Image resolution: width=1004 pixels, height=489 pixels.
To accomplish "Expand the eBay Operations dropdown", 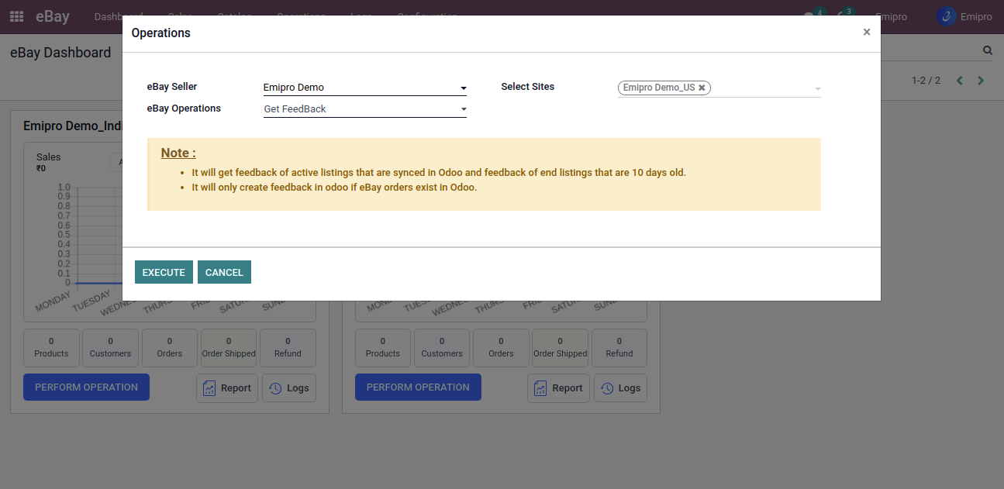I will pos(463,109).
